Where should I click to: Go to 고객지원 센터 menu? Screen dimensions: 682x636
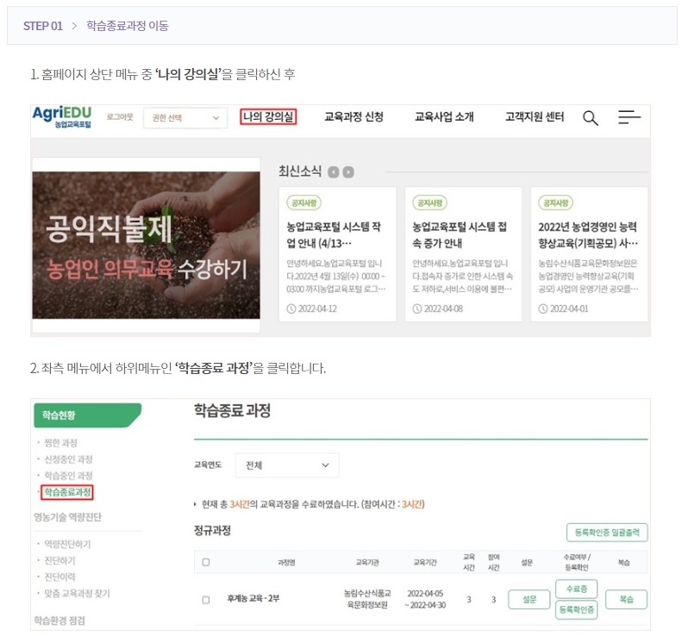pyautogui.click(x=534, y=117)
